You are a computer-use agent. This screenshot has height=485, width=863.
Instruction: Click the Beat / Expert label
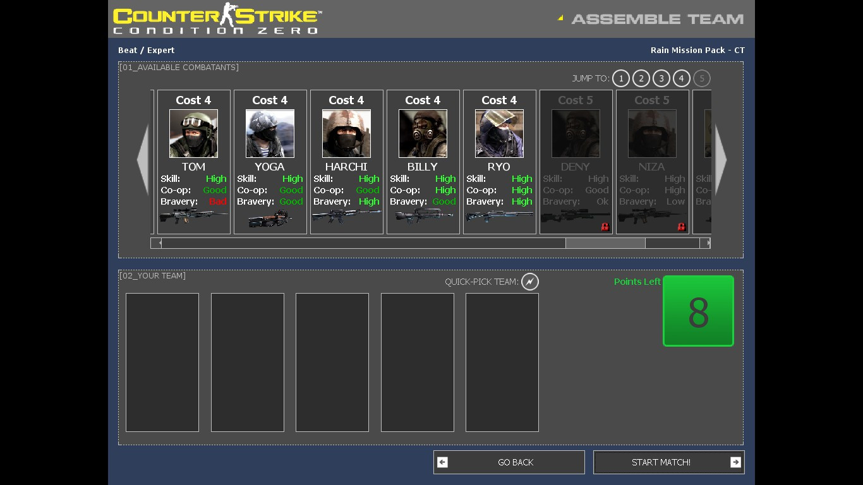146,50
